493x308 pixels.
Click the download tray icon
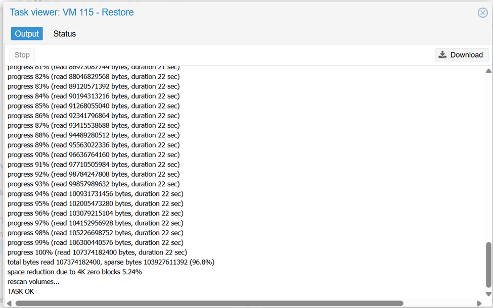pos(442,55)
